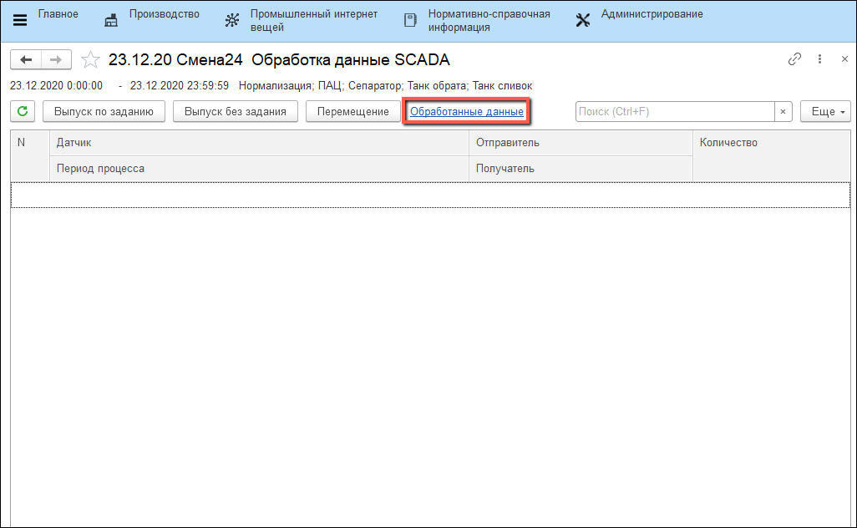Open the Производство section
Screen dimensions: 857x528
[165, 14]
